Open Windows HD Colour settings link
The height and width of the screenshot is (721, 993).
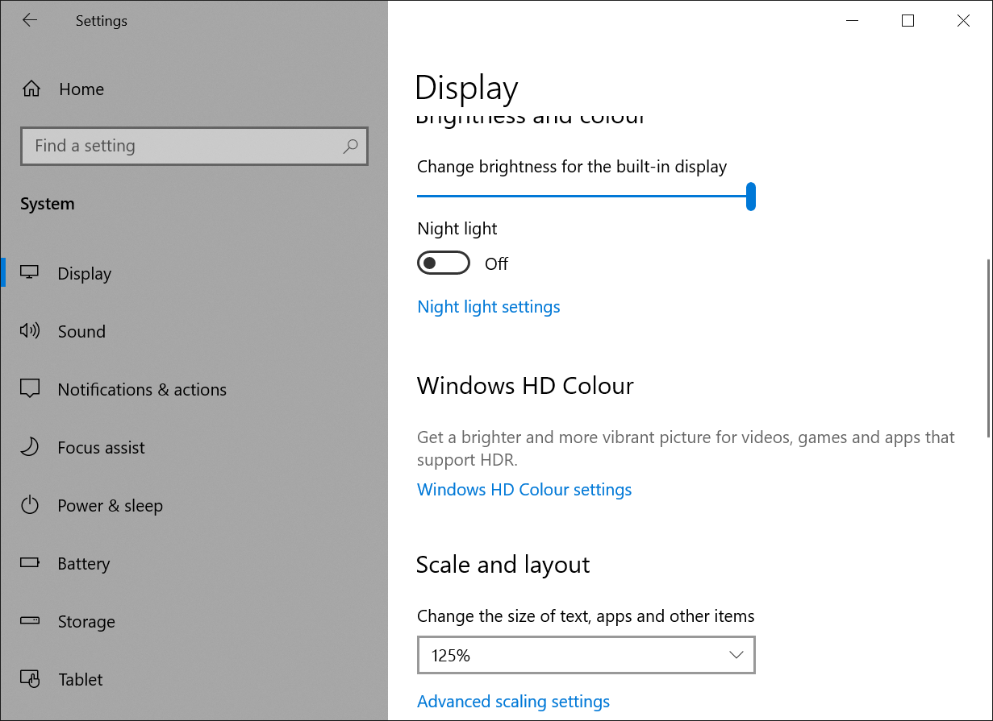(x=524, y=490)
